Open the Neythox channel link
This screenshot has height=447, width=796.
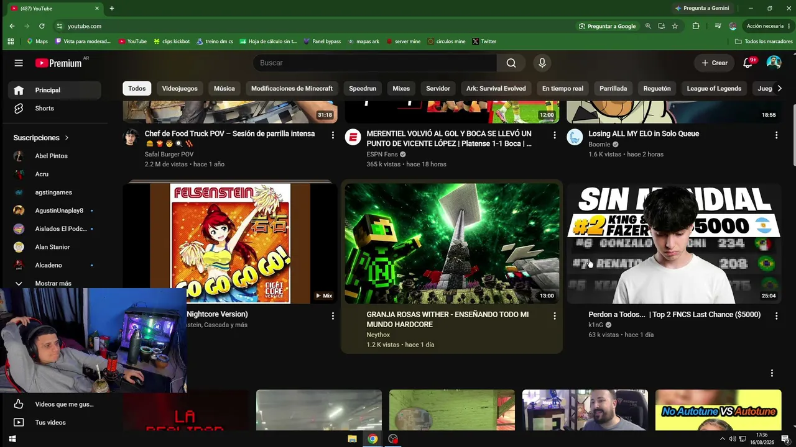[378, 335]
